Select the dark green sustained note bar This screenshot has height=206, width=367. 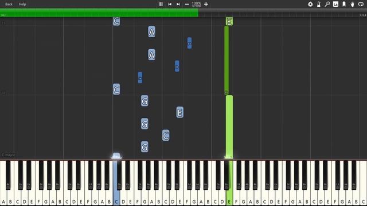point(227,60)
